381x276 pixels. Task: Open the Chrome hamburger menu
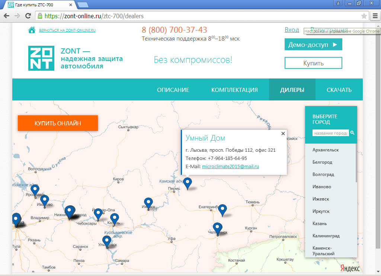[x=375, y=16]
